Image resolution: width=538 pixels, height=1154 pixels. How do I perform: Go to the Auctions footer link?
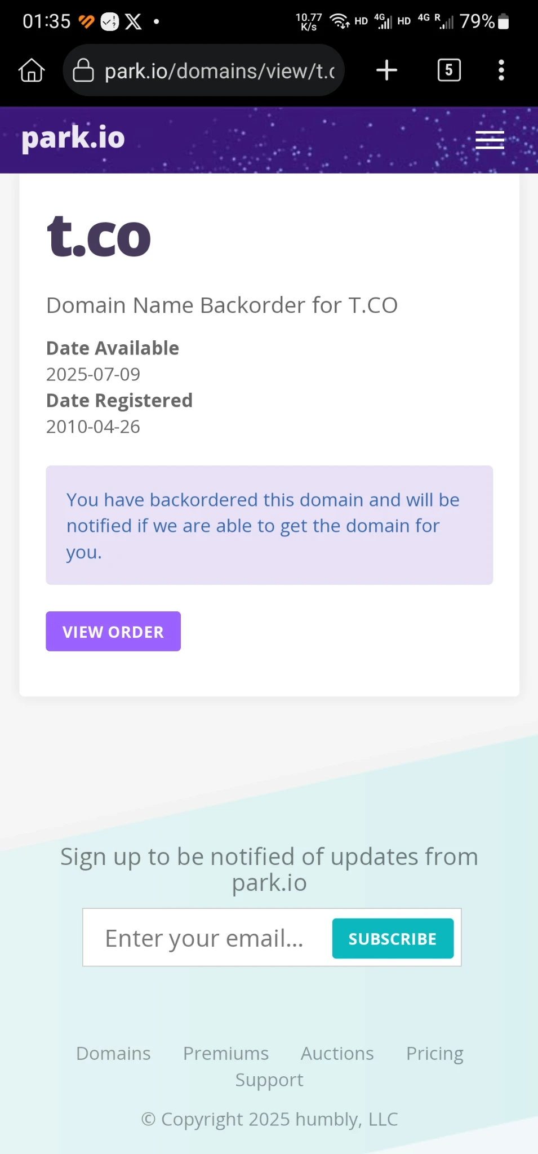(337, 1054)
